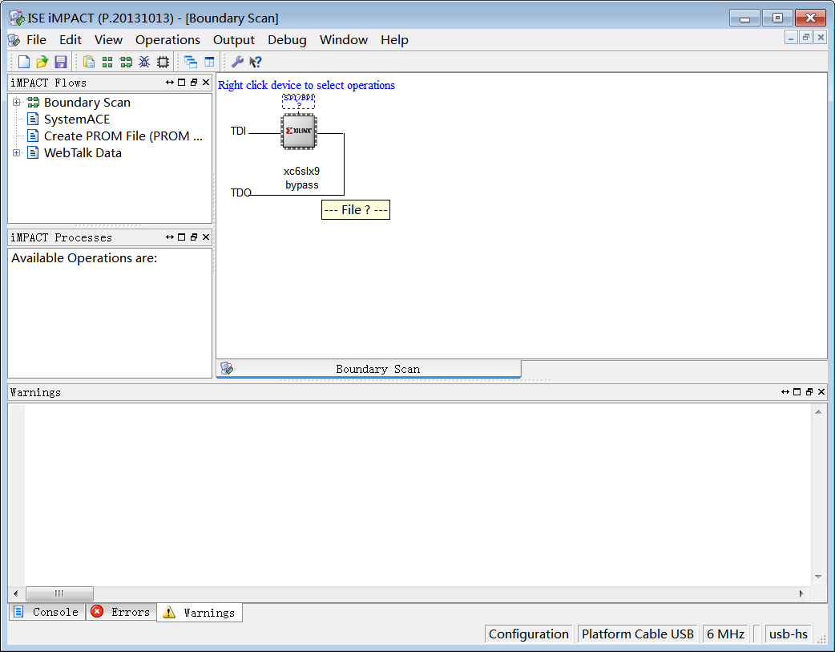Switch to the Console tab

pyautogui.click(x=46, y=611)
